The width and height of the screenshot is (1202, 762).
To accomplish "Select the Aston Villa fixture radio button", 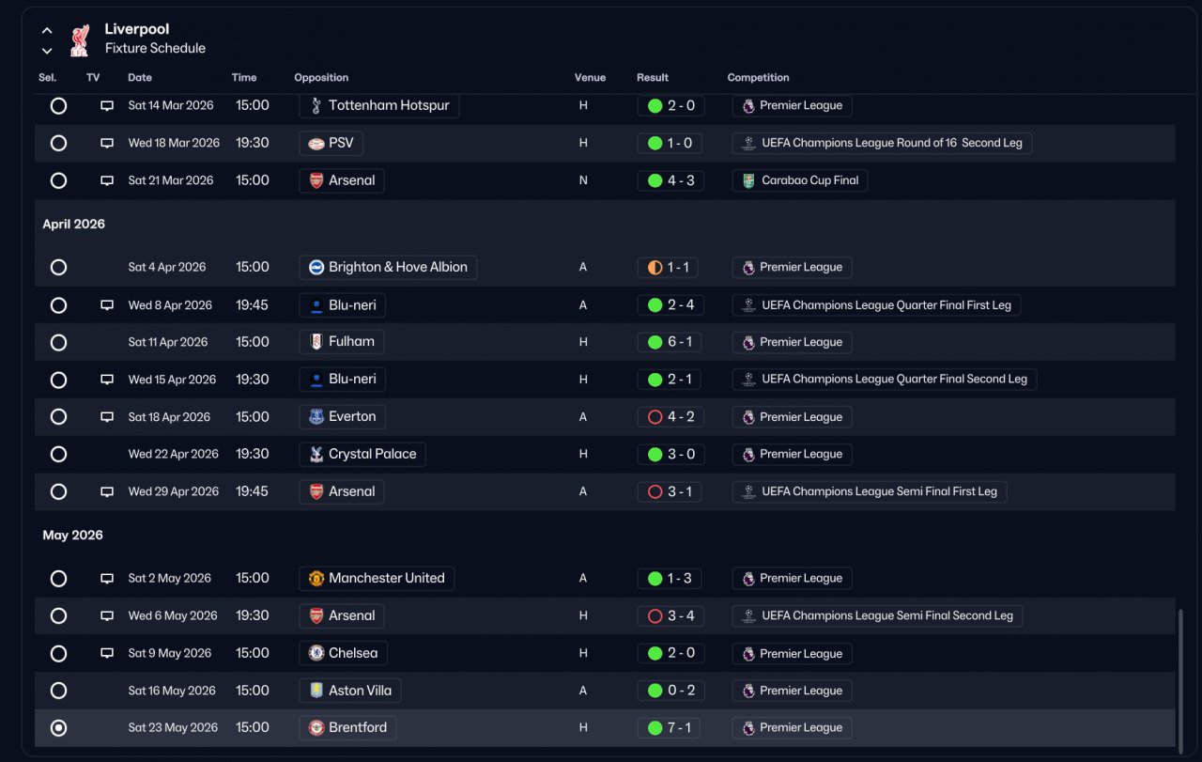I will (x=58, y=691).
